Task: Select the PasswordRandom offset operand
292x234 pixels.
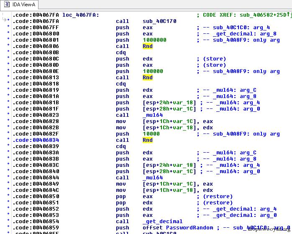Action: [192, 228]
